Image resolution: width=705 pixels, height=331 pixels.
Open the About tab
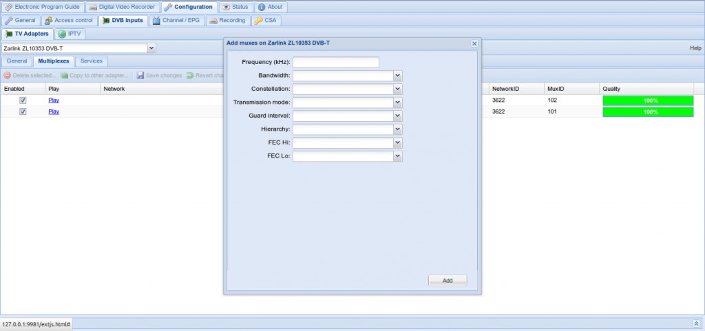(x=271, y=7)
